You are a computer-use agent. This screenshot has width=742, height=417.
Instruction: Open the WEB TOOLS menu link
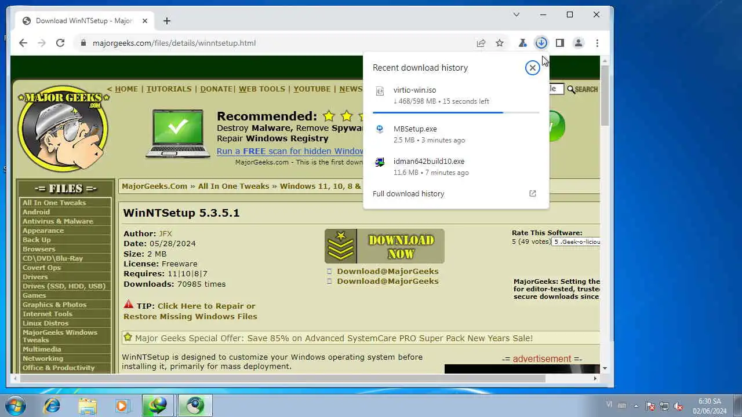pyautogui.click(x=262, y=89)
